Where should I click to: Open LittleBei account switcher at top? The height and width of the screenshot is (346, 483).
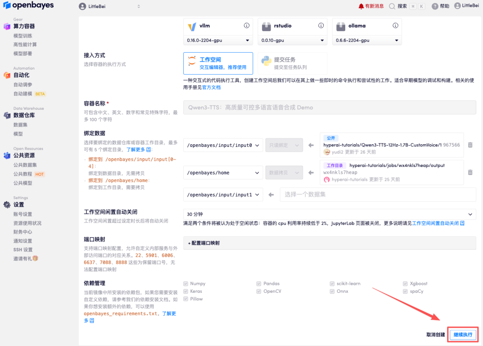click(110, 6)
